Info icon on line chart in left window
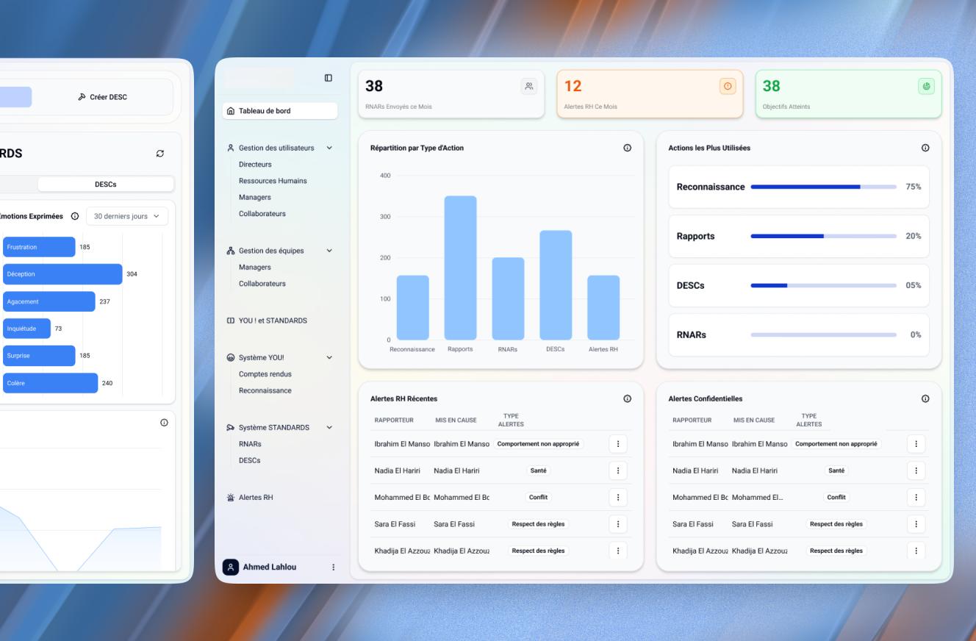The image size is (976, 641). click(164, 423)
